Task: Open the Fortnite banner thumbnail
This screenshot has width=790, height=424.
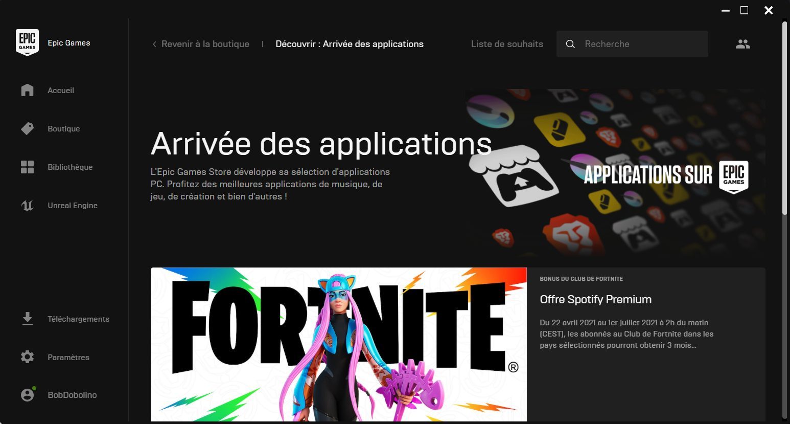Action: 338,344
